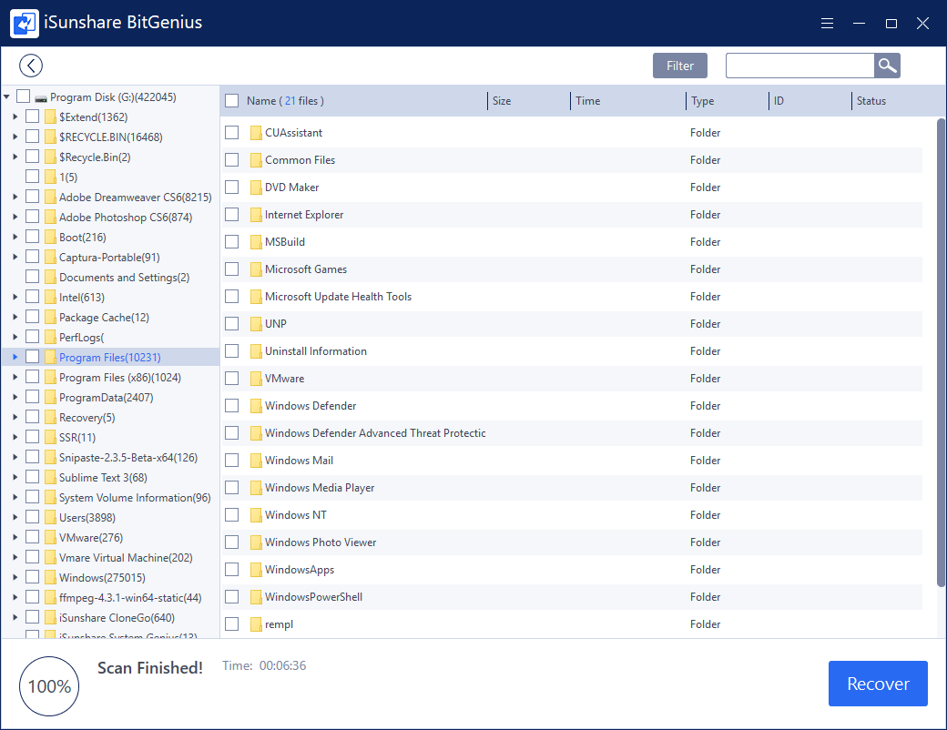Expand the Intel(613) tree node
The height and width of the screenshot is (730, 947).
15,297
